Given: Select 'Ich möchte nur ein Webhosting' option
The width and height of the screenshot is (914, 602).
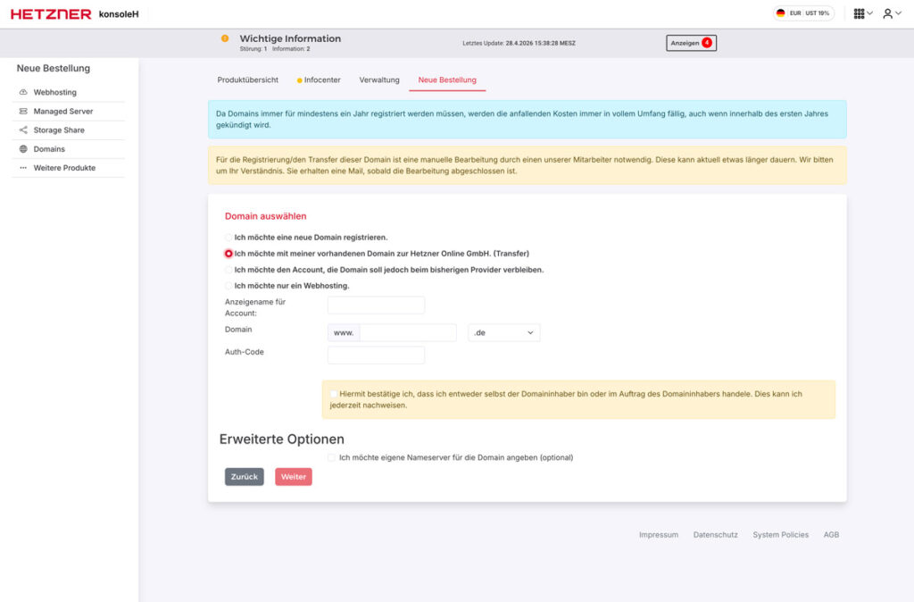Looking at the screenshot, I should (x=228, y=286).
